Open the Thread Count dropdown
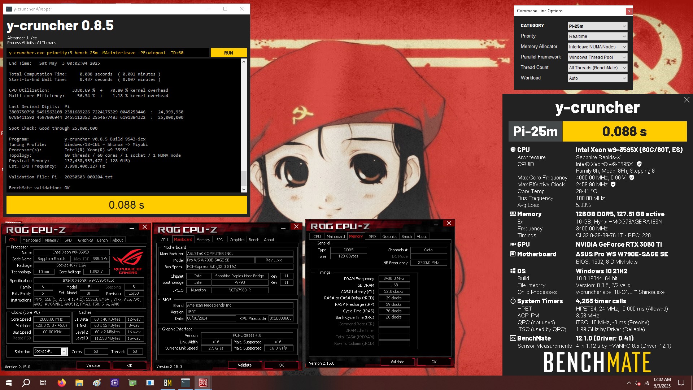 click(x=597, y=68)
